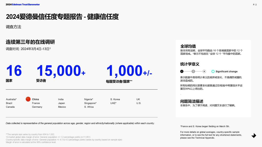262x147 pixels.
Task: Click the paragraph starting "所有标明的同比显著变化"
Action: [x=211, y=87]
